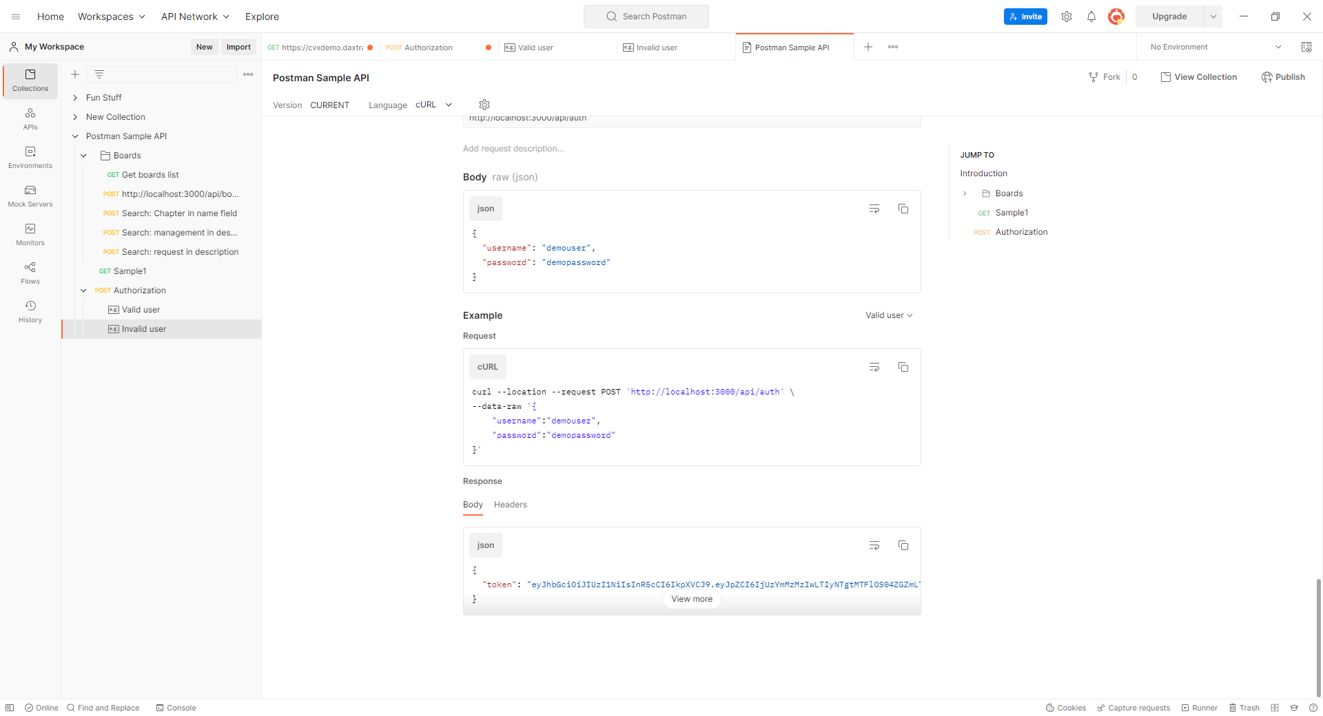This screenshot has height=716, width=1323.
Task: Focus the Search Postman field
Action: click(646, 17)
